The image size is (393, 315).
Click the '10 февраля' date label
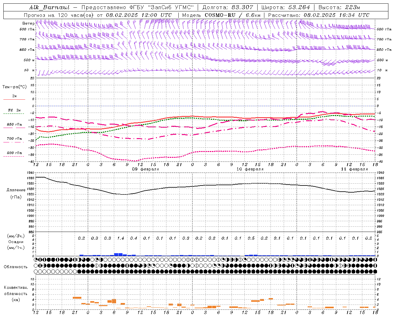point(250,169)
